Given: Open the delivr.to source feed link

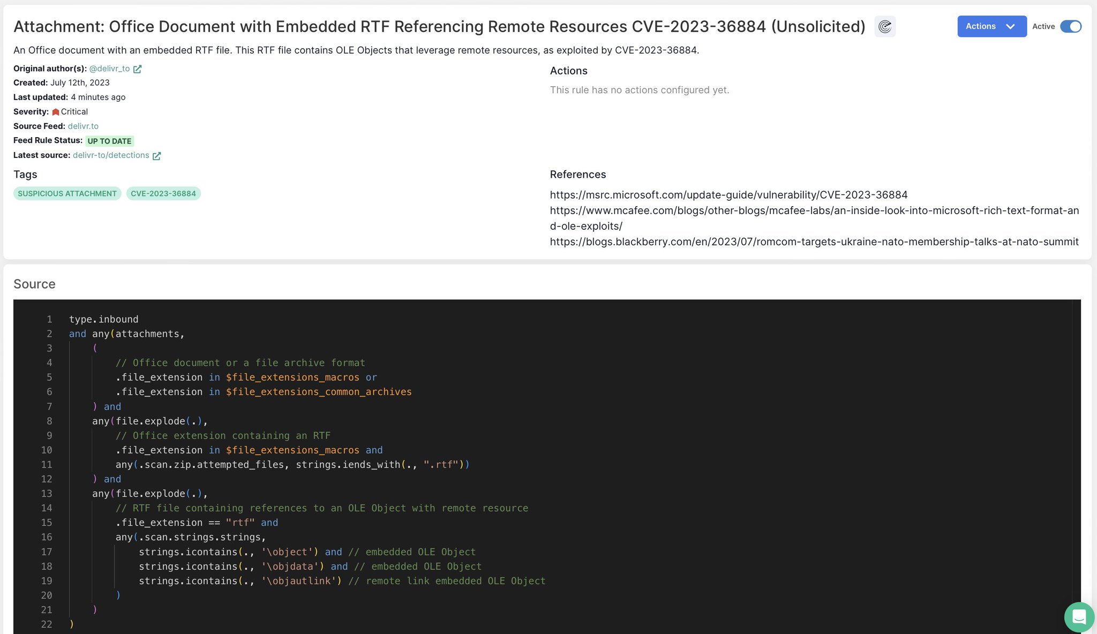Looking at the screenshot, I should click(84, 126).
